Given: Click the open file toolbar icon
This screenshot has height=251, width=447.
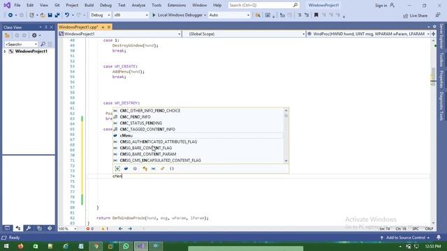Looking at the screenshot, I should pyautogui.click(x=43, y=15).
